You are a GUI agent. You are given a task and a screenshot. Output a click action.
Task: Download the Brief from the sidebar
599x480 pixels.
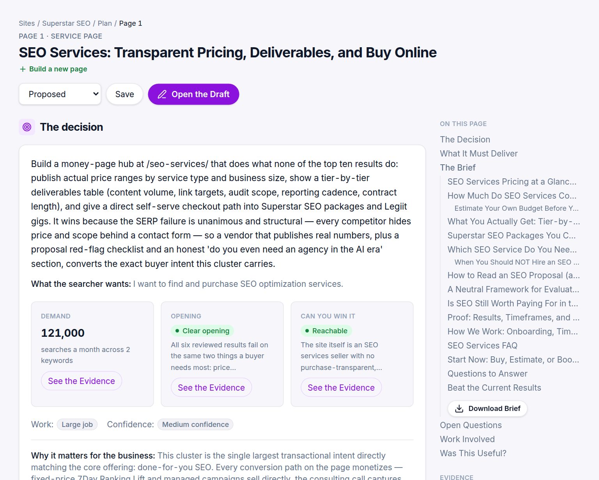tap(487, 409)
